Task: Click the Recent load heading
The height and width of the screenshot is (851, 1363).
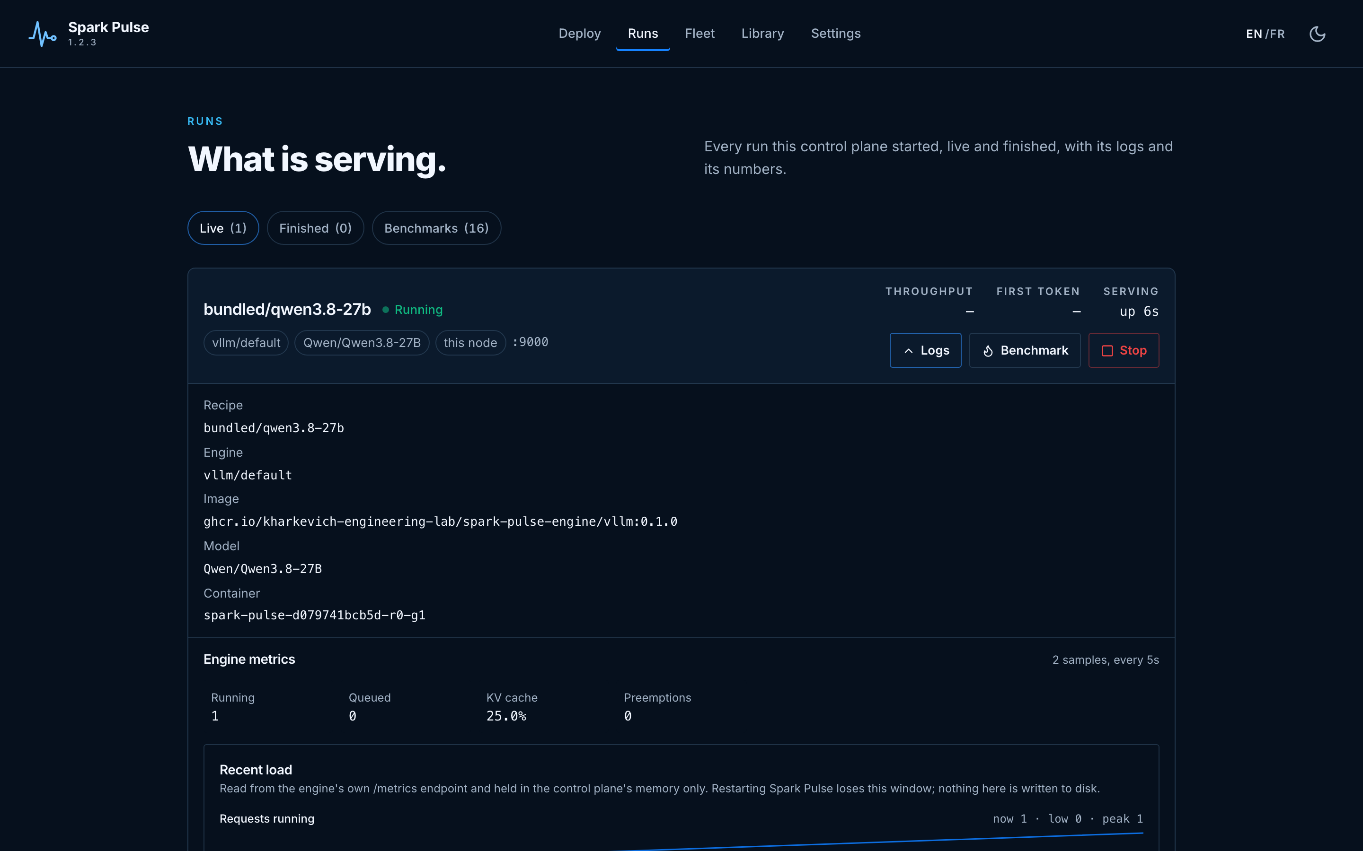Action: tap(256, 769)
